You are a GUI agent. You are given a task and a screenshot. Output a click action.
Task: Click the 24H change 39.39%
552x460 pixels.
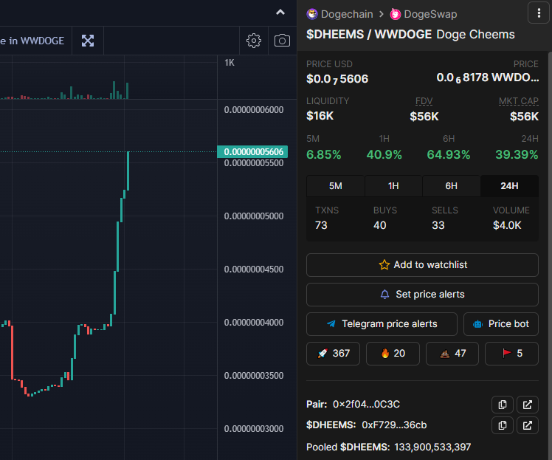coord(517,154)
